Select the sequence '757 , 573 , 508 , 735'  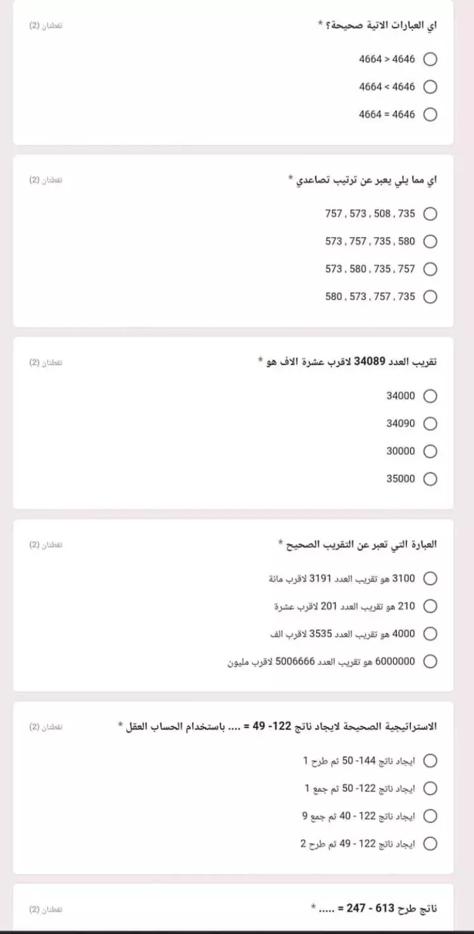430,214
